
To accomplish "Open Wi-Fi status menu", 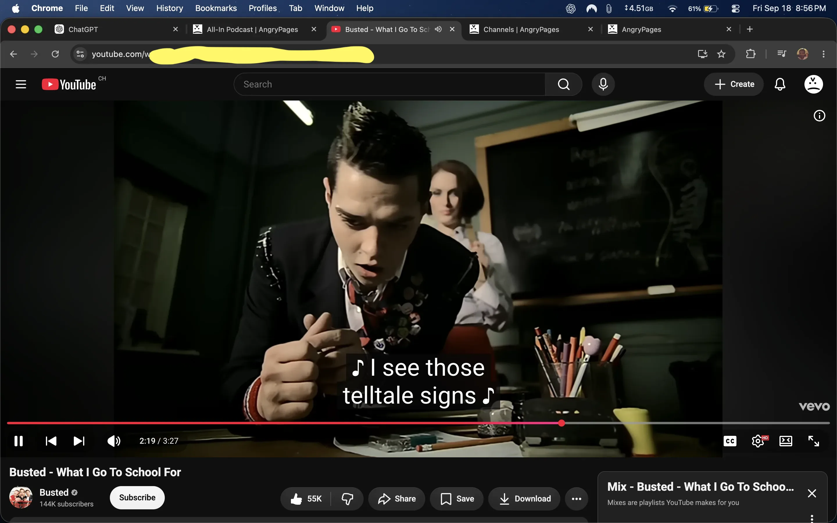I will coord(673,9).
